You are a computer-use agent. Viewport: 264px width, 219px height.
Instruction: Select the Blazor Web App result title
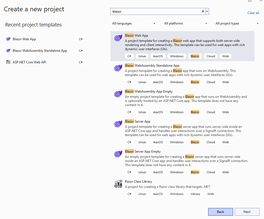click(137, 36)
